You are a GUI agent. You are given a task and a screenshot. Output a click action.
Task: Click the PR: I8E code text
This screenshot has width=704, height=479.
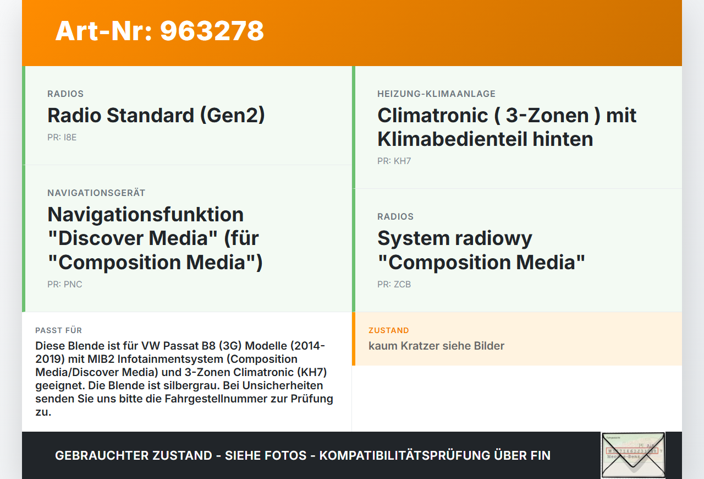pyautogui.click(x=62, y=137)
